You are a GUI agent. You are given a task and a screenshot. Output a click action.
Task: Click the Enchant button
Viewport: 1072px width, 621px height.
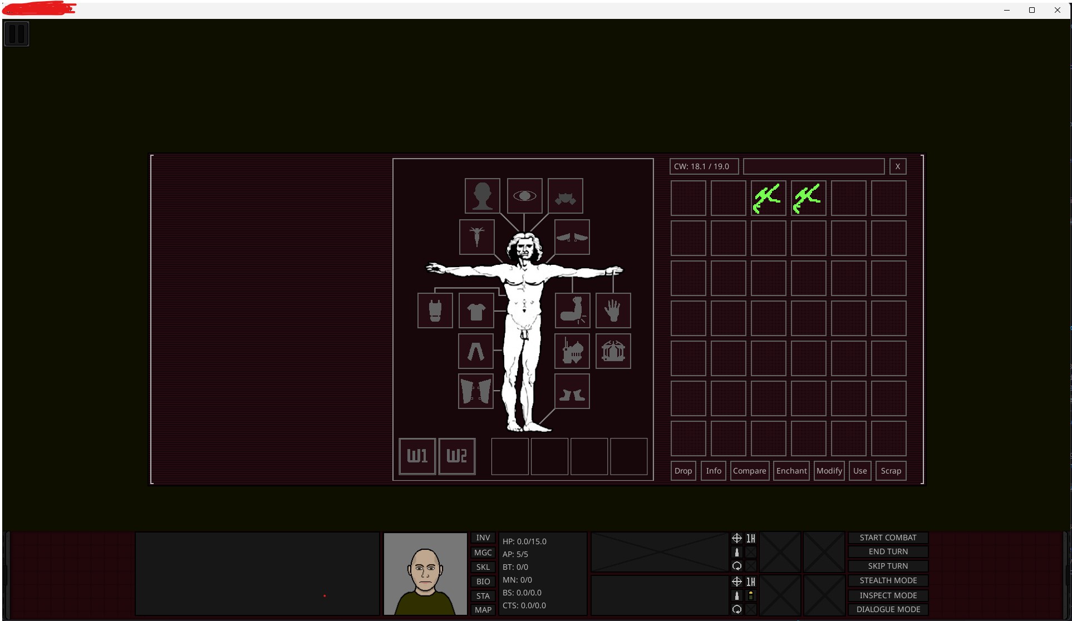tap(791, 471)
